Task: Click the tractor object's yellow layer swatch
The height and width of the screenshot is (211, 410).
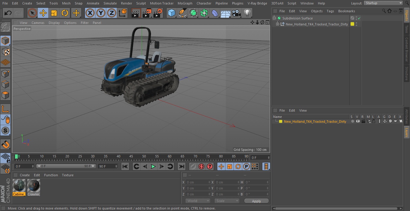Action: [x=352, y=24]
